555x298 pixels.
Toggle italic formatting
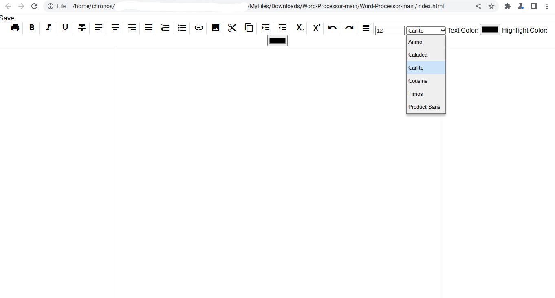coord(48,28)
